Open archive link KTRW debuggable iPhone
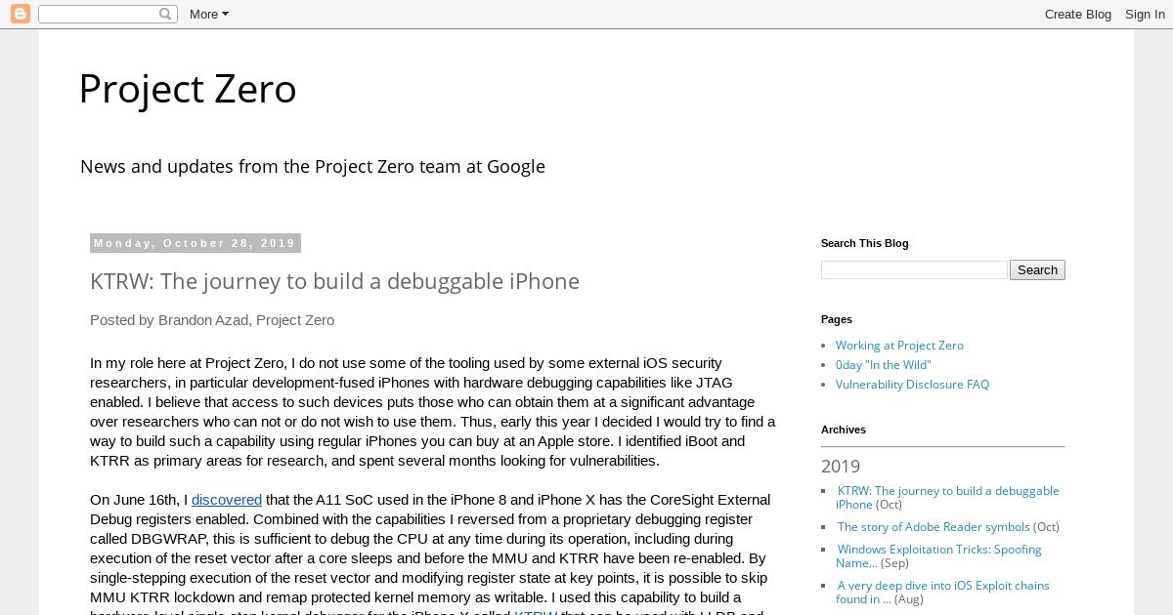1173x615 pixels. tap(947, 497)
